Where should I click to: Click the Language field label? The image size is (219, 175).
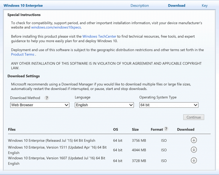82,97
